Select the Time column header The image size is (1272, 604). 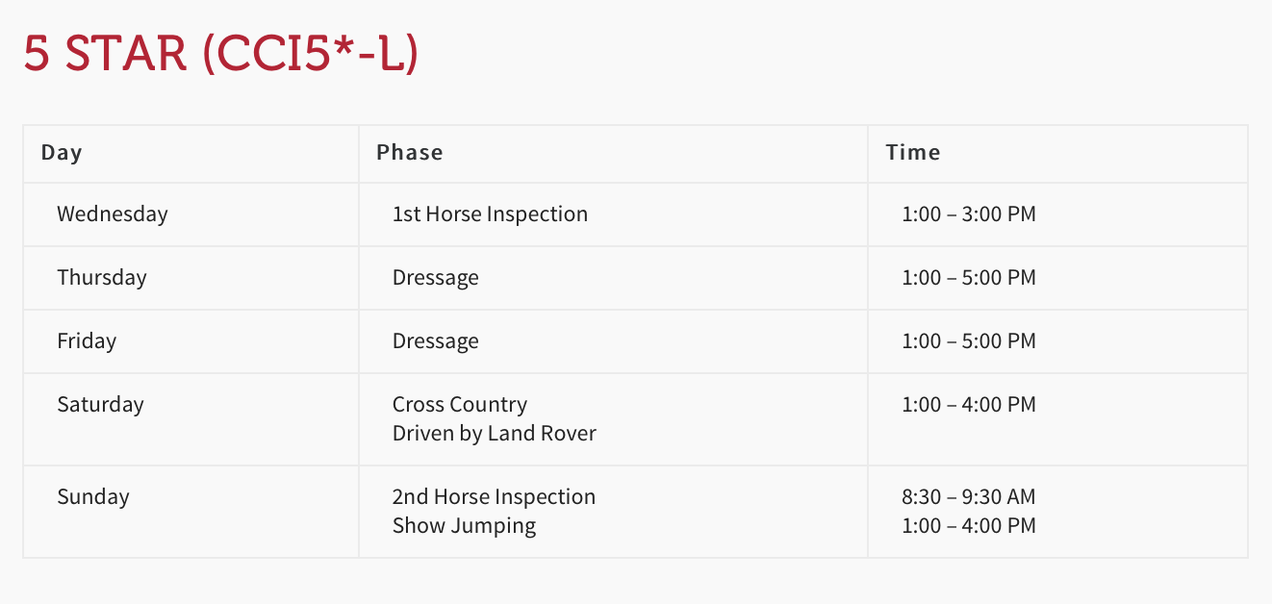coord(913,152)
